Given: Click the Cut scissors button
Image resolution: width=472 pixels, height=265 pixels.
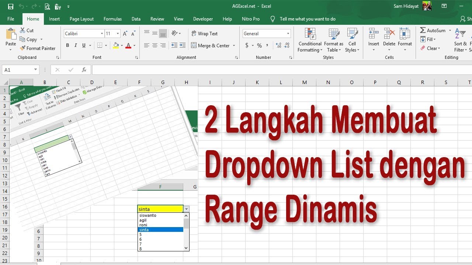Looking at the screenshot, I should (x=27, y=31).
